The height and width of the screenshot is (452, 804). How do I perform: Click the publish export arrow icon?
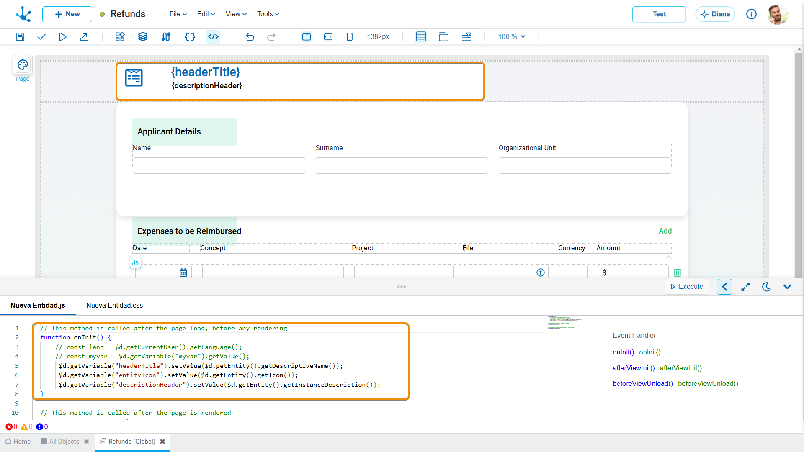[x=84, y=37]
